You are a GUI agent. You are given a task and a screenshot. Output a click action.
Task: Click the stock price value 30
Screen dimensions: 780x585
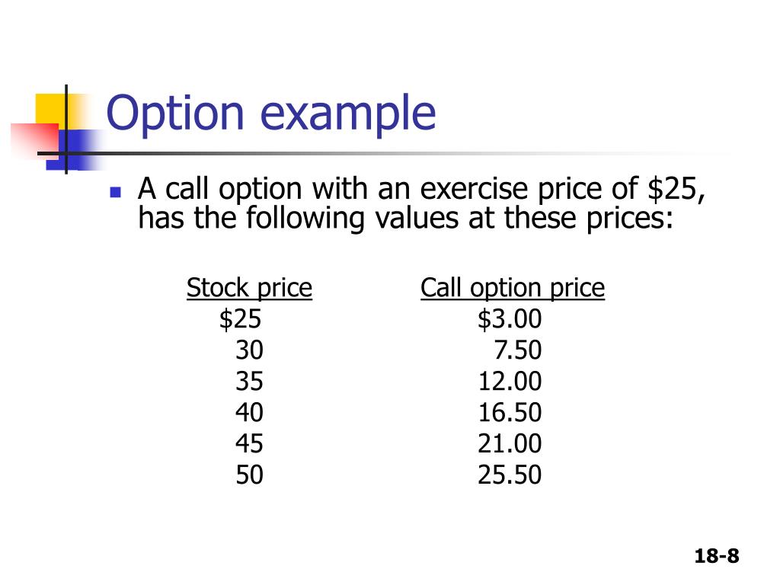coord(249,350)
